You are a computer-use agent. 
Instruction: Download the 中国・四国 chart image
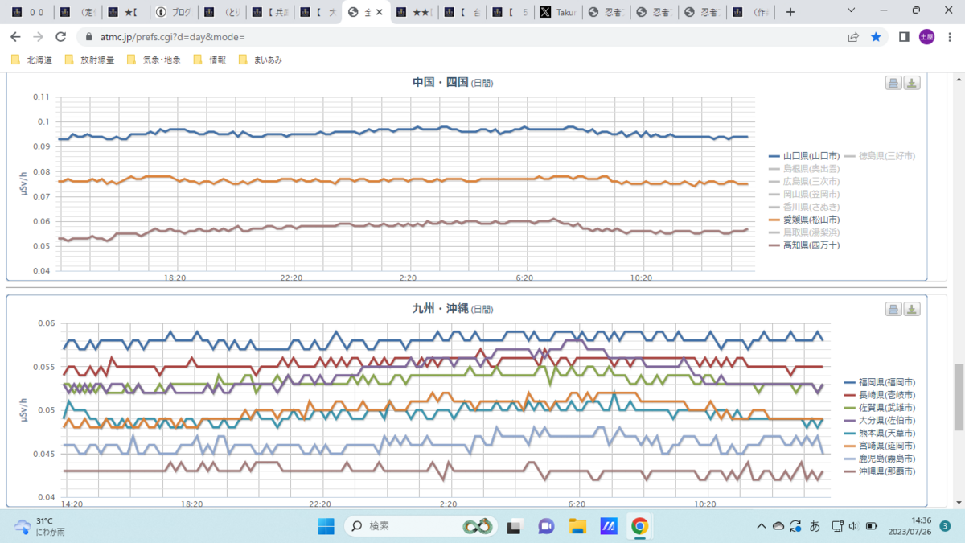click(912, 84)
